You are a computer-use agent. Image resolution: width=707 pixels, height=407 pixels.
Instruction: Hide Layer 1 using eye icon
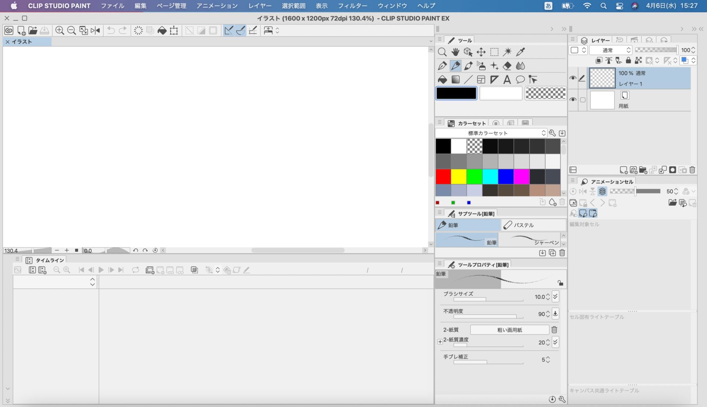click(573, 78)
